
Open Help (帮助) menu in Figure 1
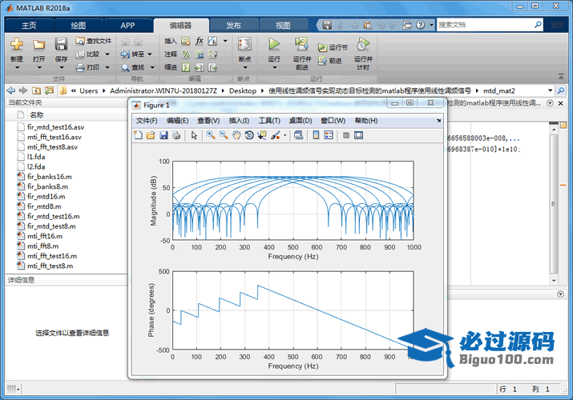coord(366,121)
